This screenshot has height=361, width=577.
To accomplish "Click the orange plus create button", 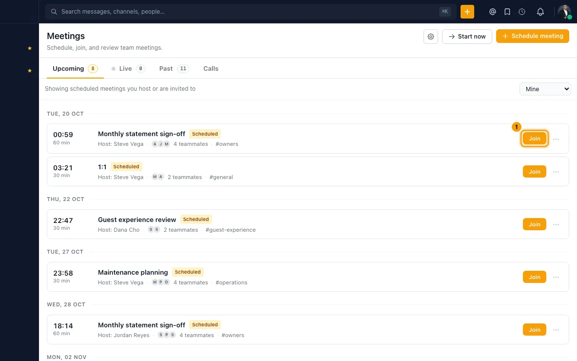I will coord(467,12).
